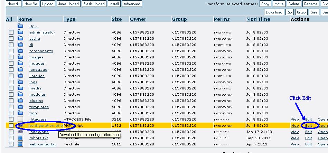
Task: Open the Java Upload option
Action: 68,4
